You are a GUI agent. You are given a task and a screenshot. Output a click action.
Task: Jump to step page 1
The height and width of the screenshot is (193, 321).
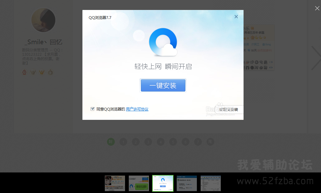click(x=123, y=142)
